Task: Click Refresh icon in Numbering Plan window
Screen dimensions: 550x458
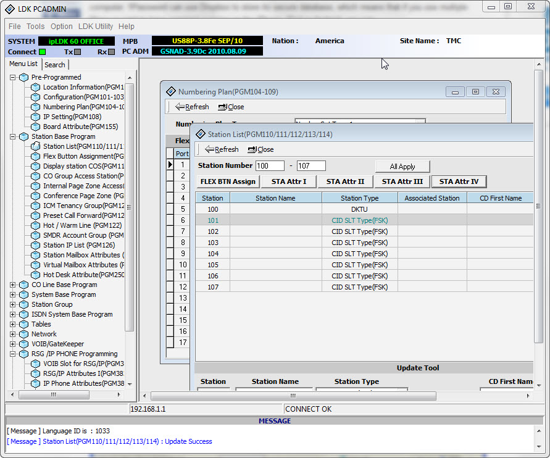Action: point(180,107)
